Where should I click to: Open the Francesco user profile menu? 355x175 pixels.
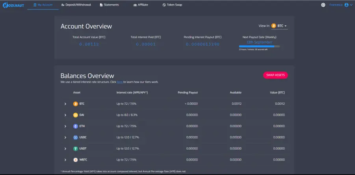(x=341, y=5)
